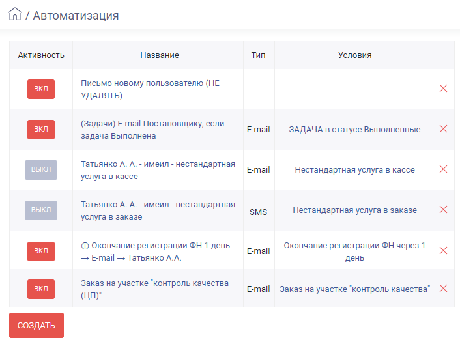This screenshot has width=460, height=342.
Task: Open 'Заказ на участке контроль качества (ЦП)' name
Action: click(x=154, y=289)
